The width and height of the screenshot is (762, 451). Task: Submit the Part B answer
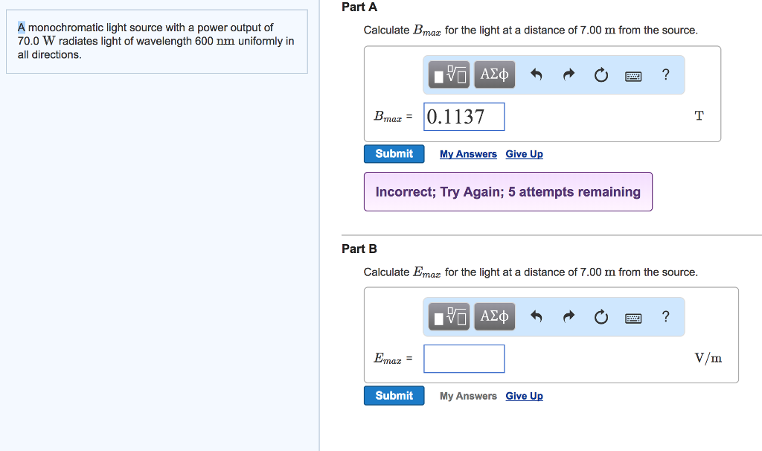click(394, 396)
